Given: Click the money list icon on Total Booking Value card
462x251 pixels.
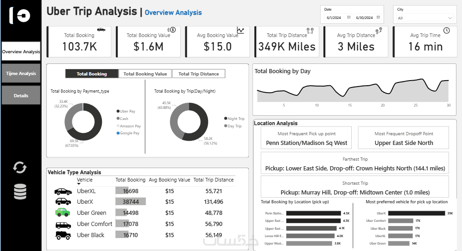Looking at the screenshot, I should point(171,30).
